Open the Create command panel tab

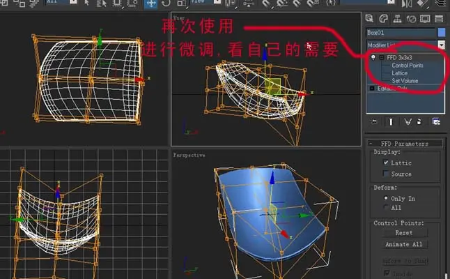(x=369, y=18)
